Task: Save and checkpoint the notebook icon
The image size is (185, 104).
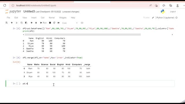Action: (7, 23)
